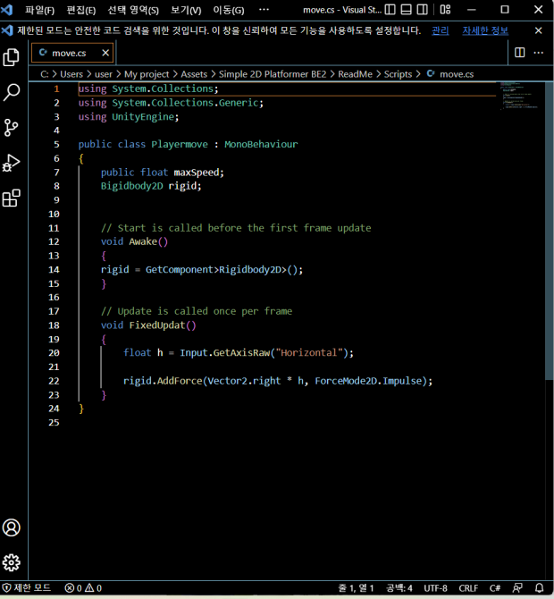Place cursor on Playermove class name
The image size is (554, 599).
click(x=180, y=145)
